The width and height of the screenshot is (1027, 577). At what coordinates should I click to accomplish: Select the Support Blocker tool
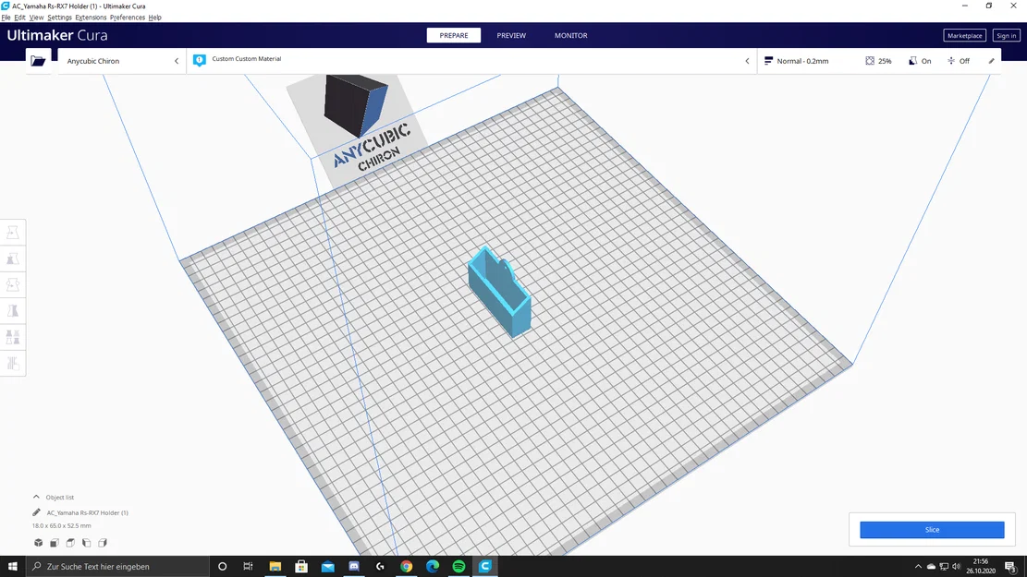12,363
